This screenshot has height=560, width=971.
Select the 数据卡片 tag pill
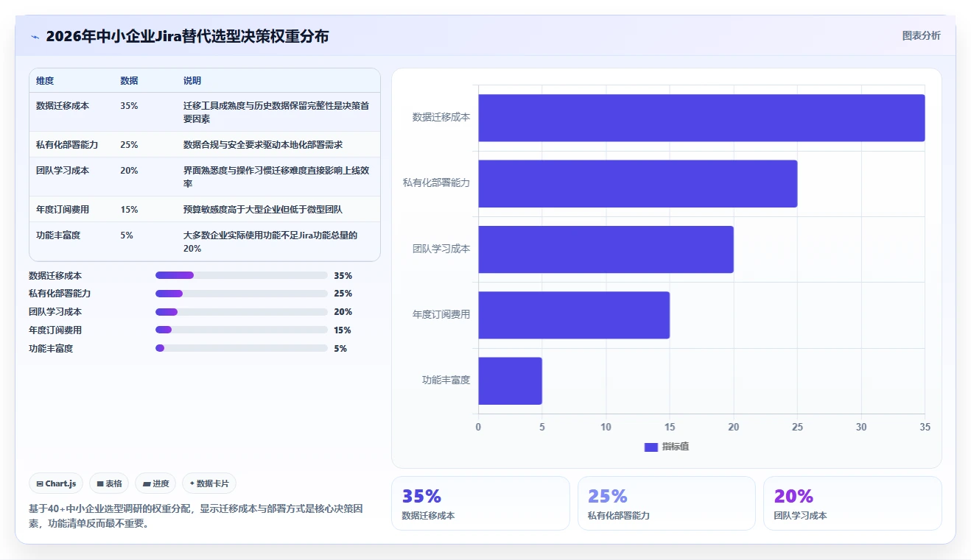click(209, 483)
